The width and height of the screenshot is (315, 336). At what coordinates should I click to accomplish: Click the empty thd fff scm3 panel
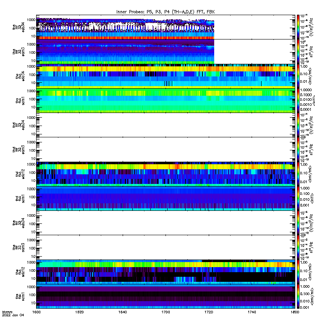pyautogui.click(x=165, y=150)
